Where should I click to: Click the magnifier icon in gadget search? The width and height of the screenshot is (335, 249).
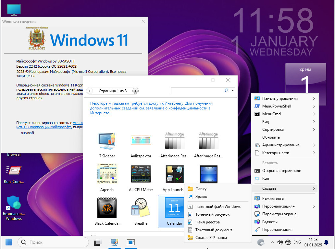point(226,90)
